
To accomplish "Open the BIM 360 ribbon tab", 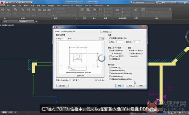I will tap(88, 6).
